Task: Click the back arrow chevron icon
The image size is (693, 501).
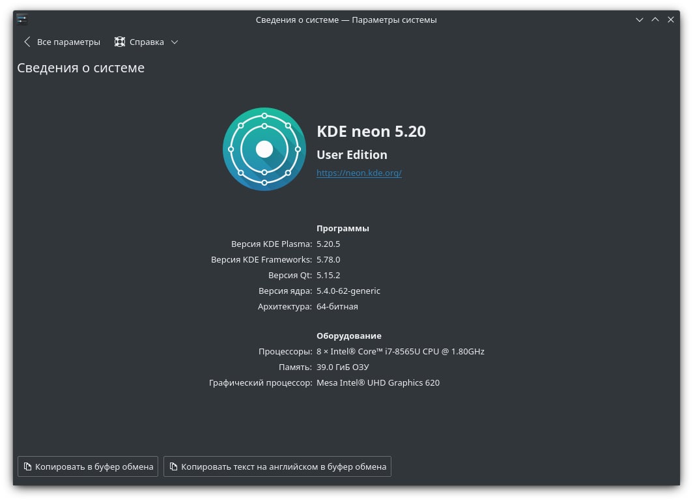Action: (27, 42)
